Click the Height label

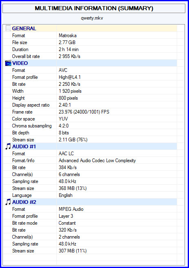click(18, 98)
